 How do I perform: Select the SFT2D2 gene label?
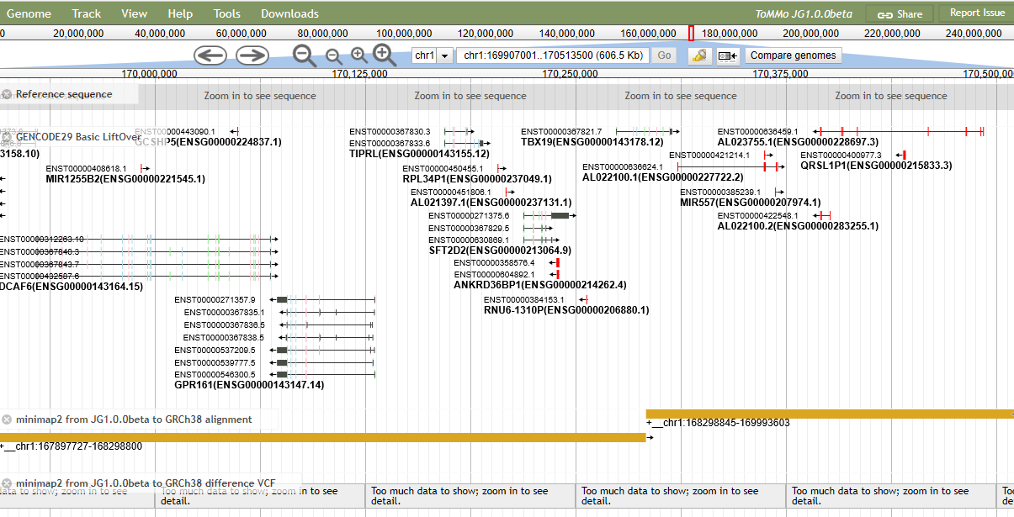point(500,251)
